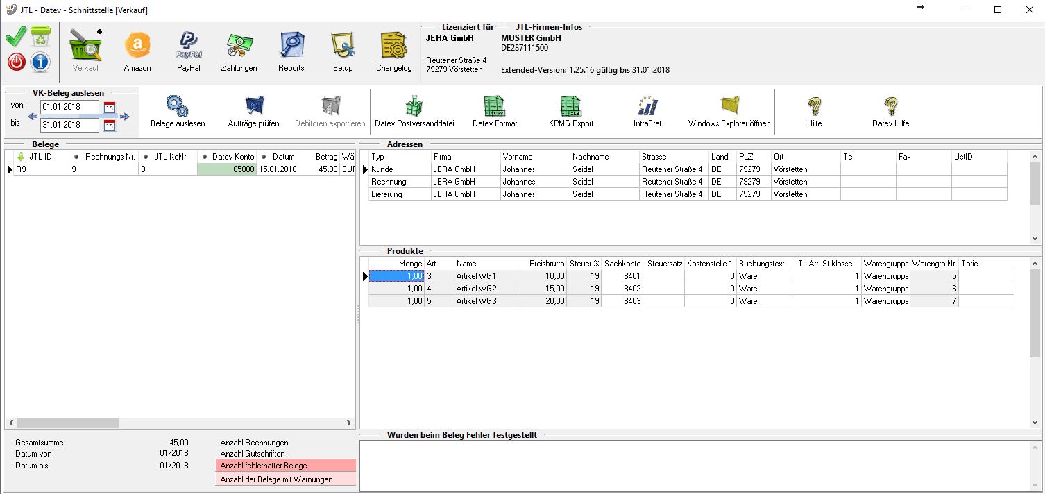
Task: Select the Rechnung address row
Action: (688, 182)
